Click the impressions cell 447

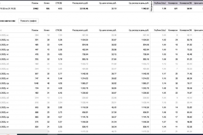[x=37, y=50]
